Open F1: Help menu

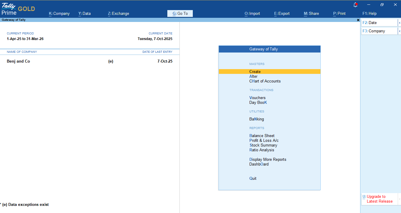(x=370, y=13)
